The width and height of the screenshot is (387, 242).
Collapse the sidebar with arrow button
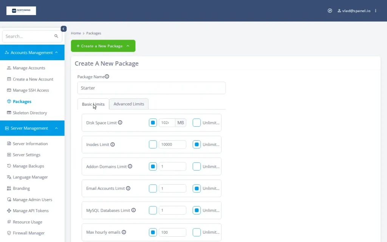click(x=63, y=29)
